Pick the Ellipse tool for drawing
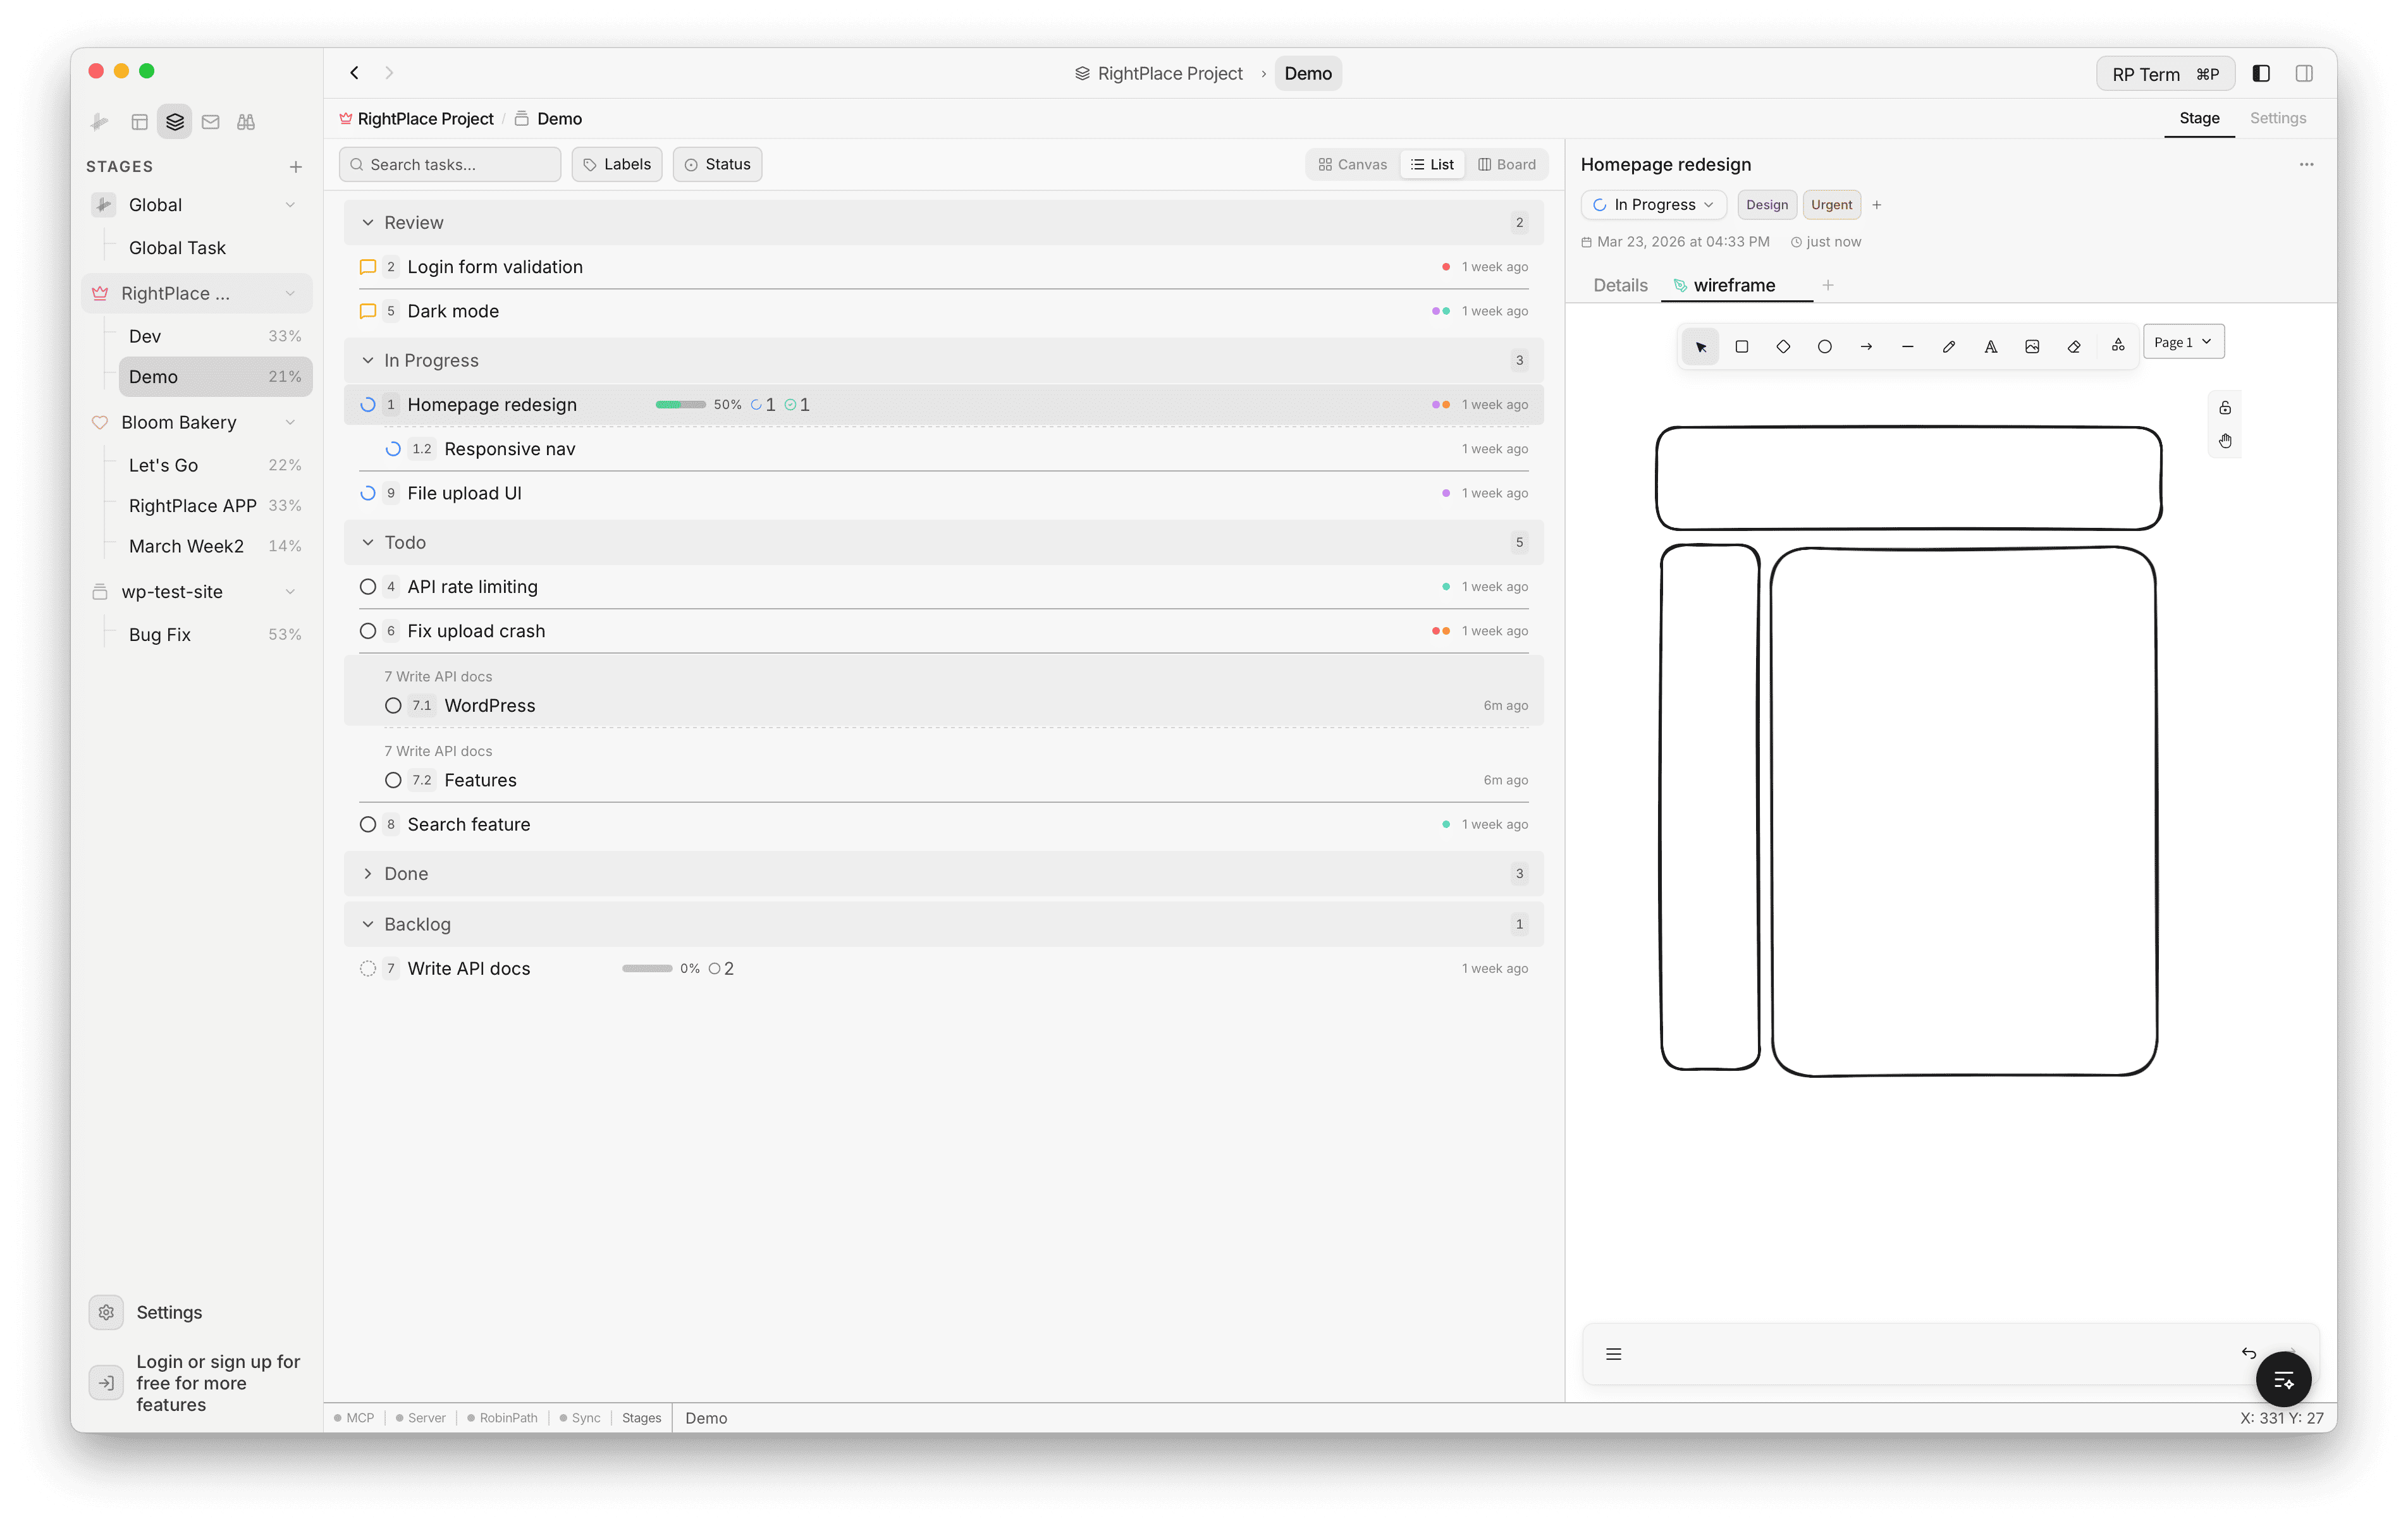The width and height of the screenshot is (2408, 1526). tap(1825, 346)
